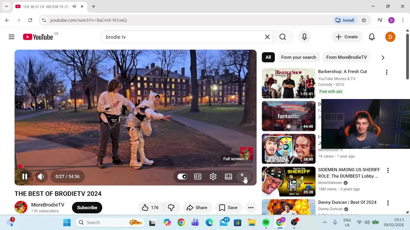Close the BEST OF BRODIETV tab
This screenshot has height=230, width=410.
(82, 6)
